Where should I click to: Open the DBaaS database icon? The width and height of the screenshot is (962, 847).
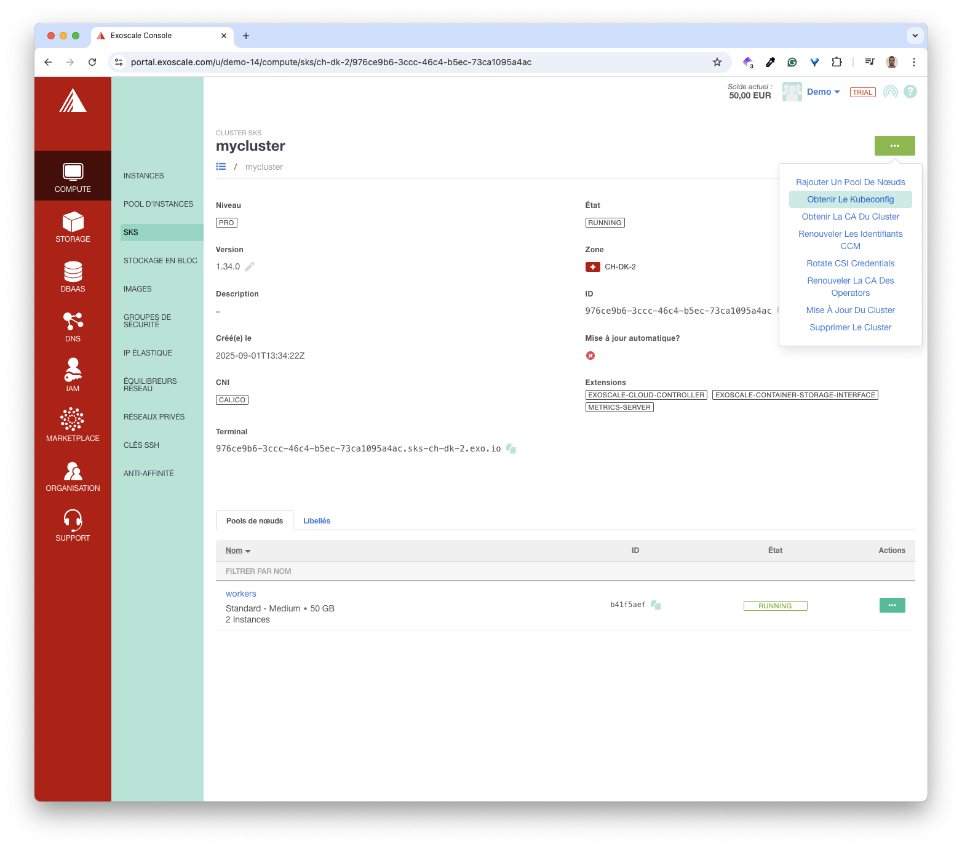tap(73, 272)
